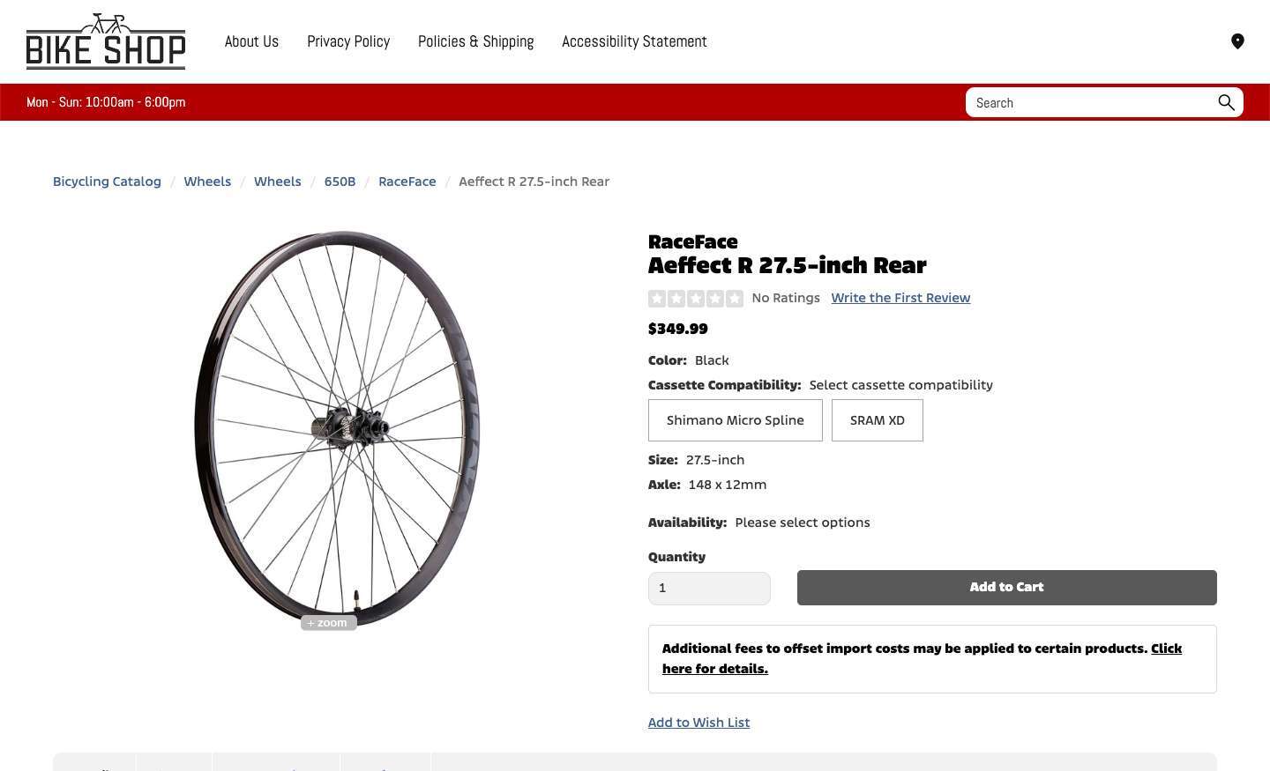Open the store location pin icon

click(x=1237, y=41)
